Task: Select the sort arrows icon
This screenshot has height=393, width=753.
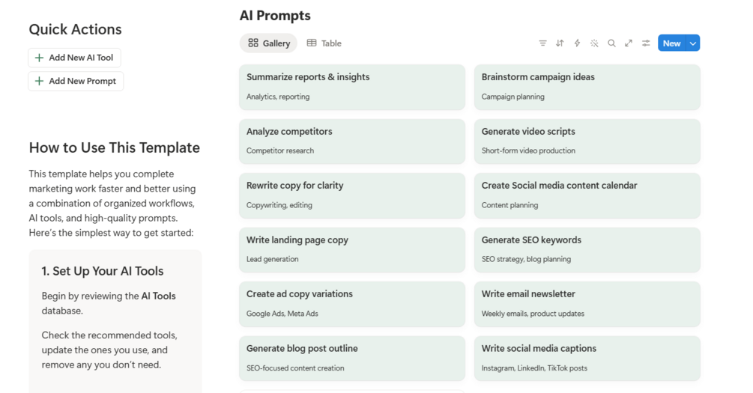Action: point(560,43)
